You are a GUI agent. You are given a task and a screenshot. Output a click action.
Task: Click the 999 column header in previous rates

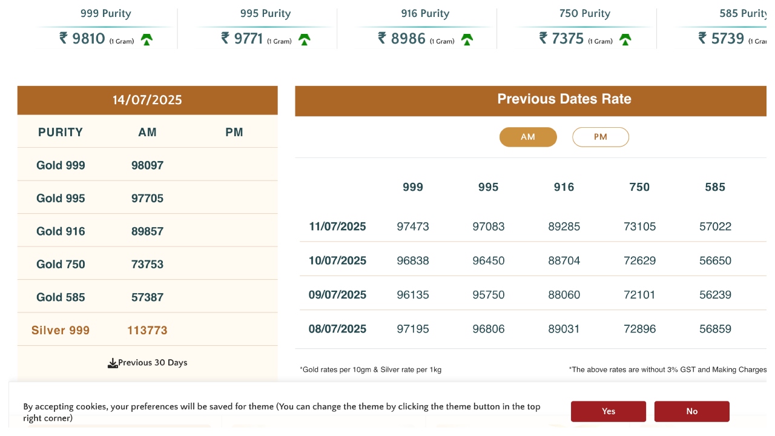(x=413, y=187)
